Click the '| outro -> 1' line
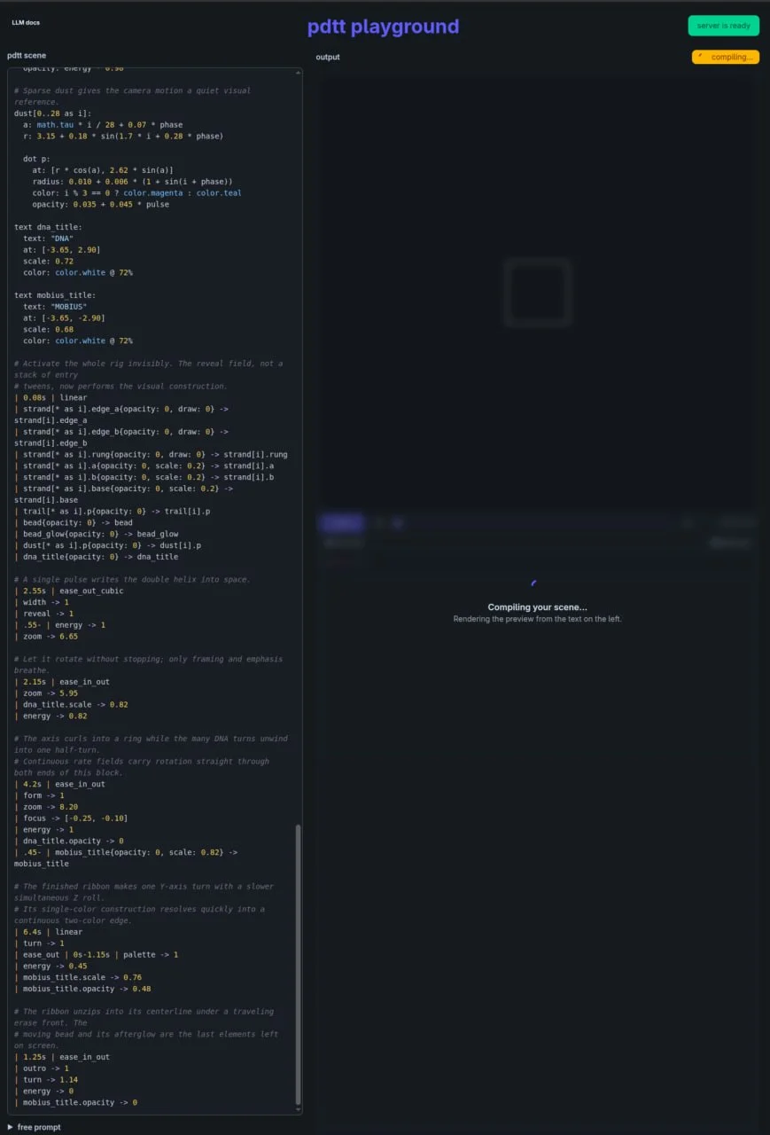The image size is (770, 1135). [42, 1069]
